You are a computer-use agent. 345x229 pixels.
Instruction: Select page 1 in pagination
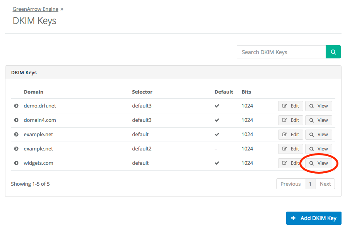click(x=310, y=184)
